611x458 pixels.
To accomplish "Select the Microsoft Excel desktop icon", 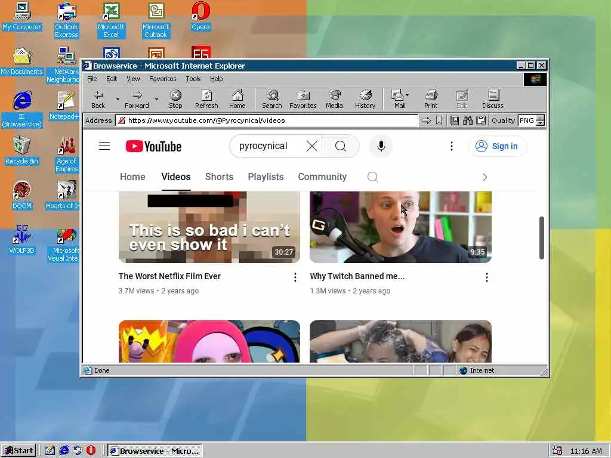I will point(111,20).
